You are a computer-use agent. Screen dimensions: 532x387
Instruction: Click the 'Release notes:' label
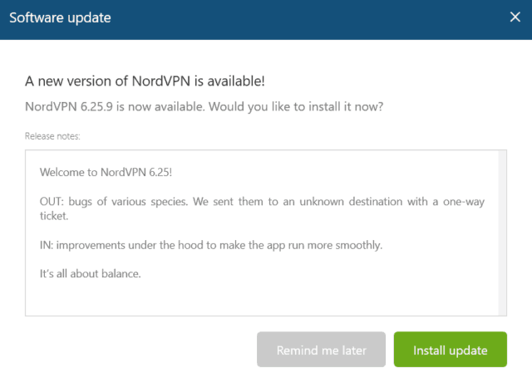[x=52, y=136]
